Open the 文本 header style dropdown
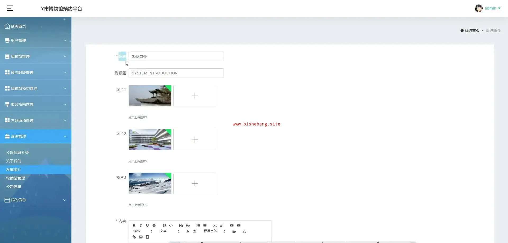Viewport: 508px width, 243px height. (170, 231)
